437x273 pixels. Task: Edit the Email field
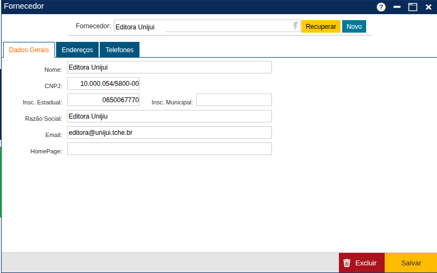[x=169, y=133]
